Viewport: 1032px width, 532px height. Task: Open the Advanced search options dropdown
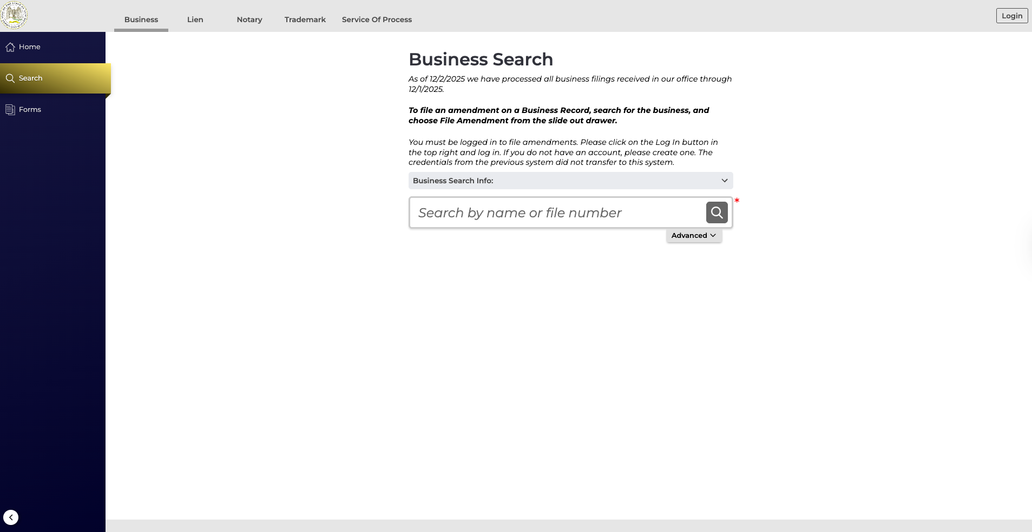tap(693, 235)
